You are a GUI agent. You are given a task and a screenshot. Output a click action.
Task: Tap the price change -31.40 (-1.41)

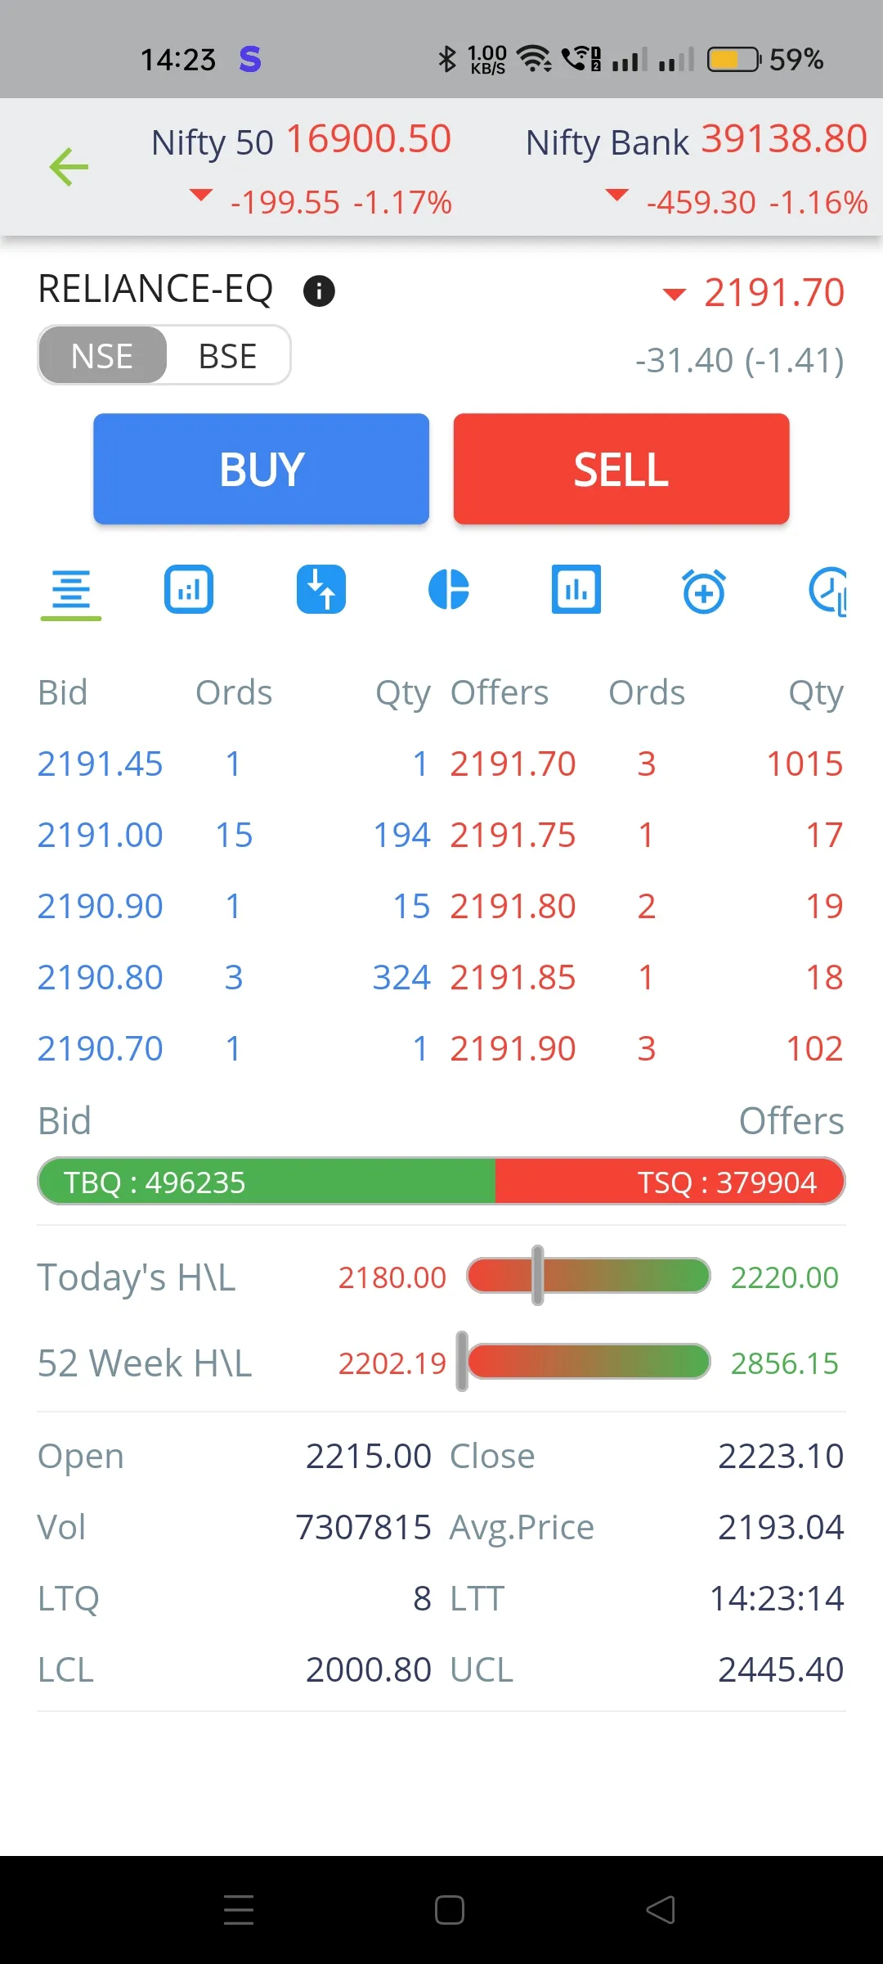[740, 360]
